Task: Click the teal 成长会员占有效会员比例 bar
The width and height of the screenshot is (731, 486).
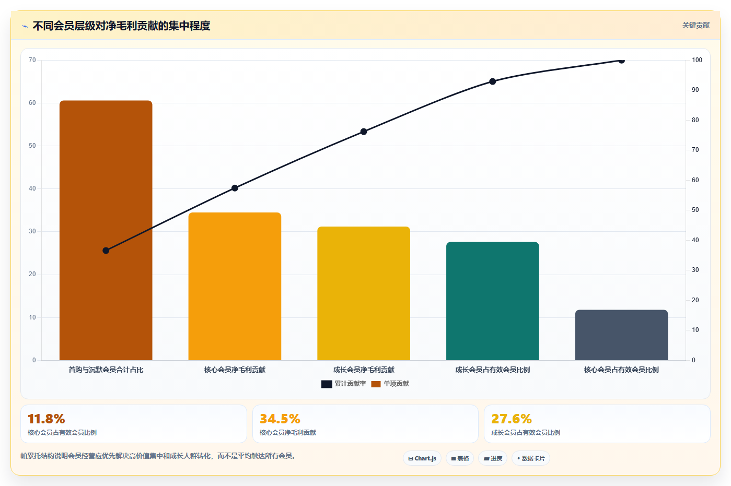Action: point(493,301)
